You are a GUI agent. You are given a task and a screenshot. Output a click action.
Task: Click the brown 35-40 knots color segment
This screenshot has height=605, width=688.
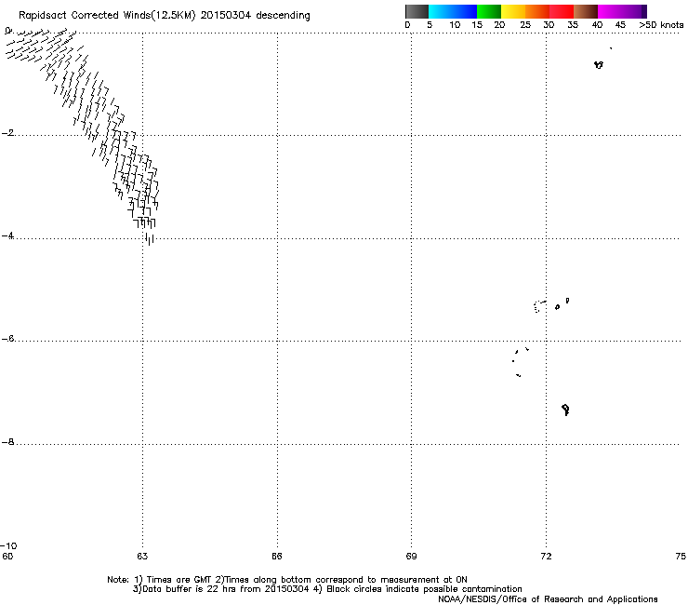[x=586, y=11]
